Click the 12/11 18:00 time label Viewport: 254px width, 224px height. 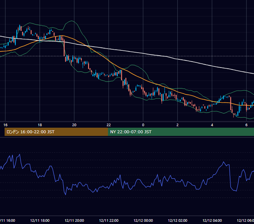[40, 220]
